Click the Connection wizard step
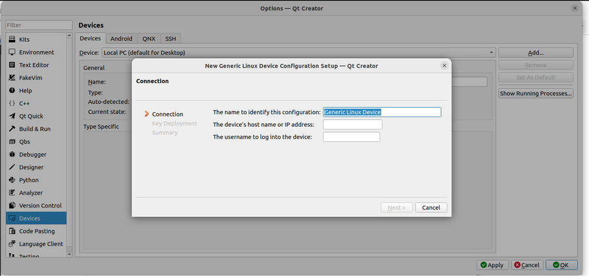Image resolution: width=589 pixels, height=276 pixels. click(168, 114)
